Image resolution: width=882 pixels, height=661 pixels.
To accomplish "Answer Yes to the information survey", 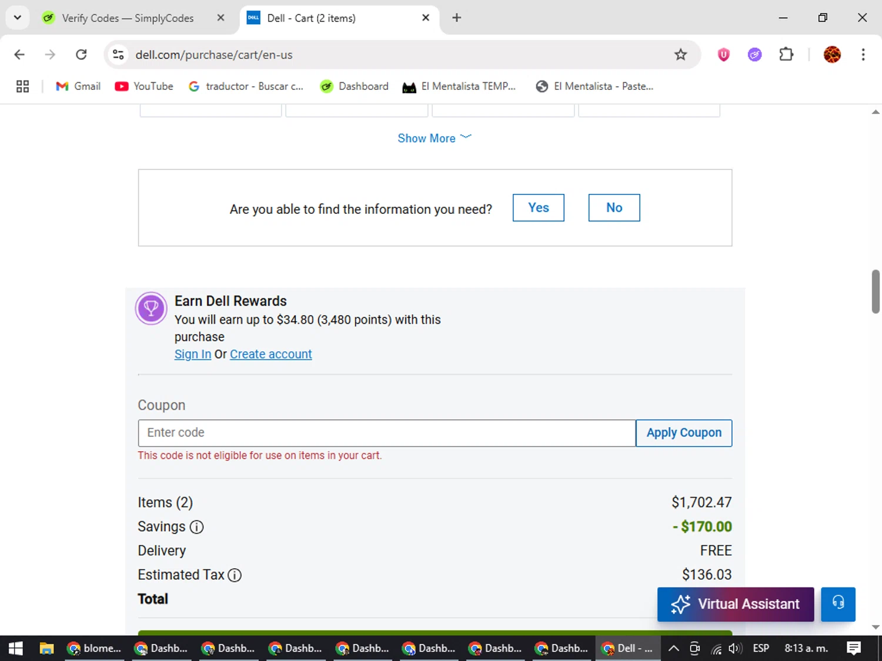I will pos(539,207).
